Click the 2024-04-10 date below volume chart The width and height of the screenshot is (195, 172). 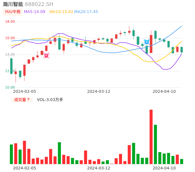pos(164,168)
